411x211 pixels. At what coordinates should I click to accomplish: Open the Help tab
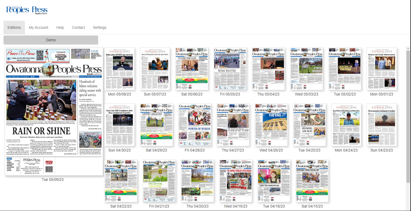pos(60,27)
